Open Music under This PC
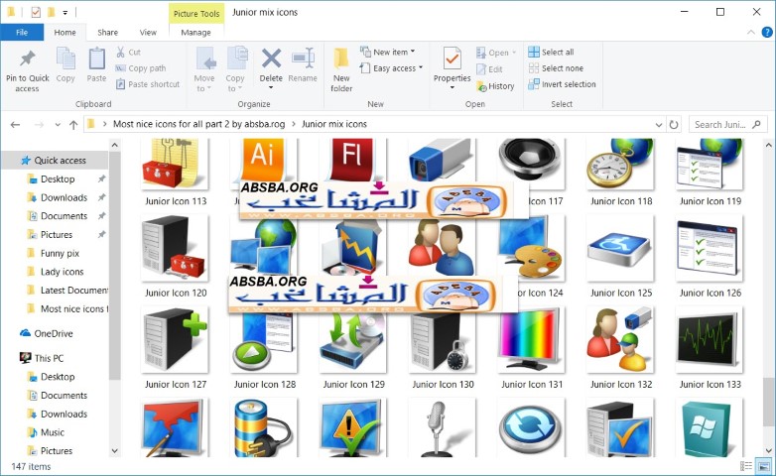Screen dimensions: 776x476 pos(53,432)
